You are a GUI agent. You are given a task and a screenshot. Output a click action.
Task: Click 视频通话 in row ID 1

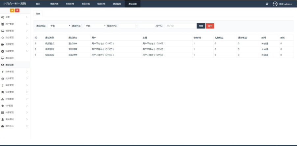pos(50,55)
